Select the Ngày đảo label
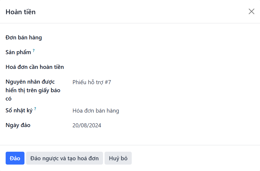 click(x=18, y=125)
